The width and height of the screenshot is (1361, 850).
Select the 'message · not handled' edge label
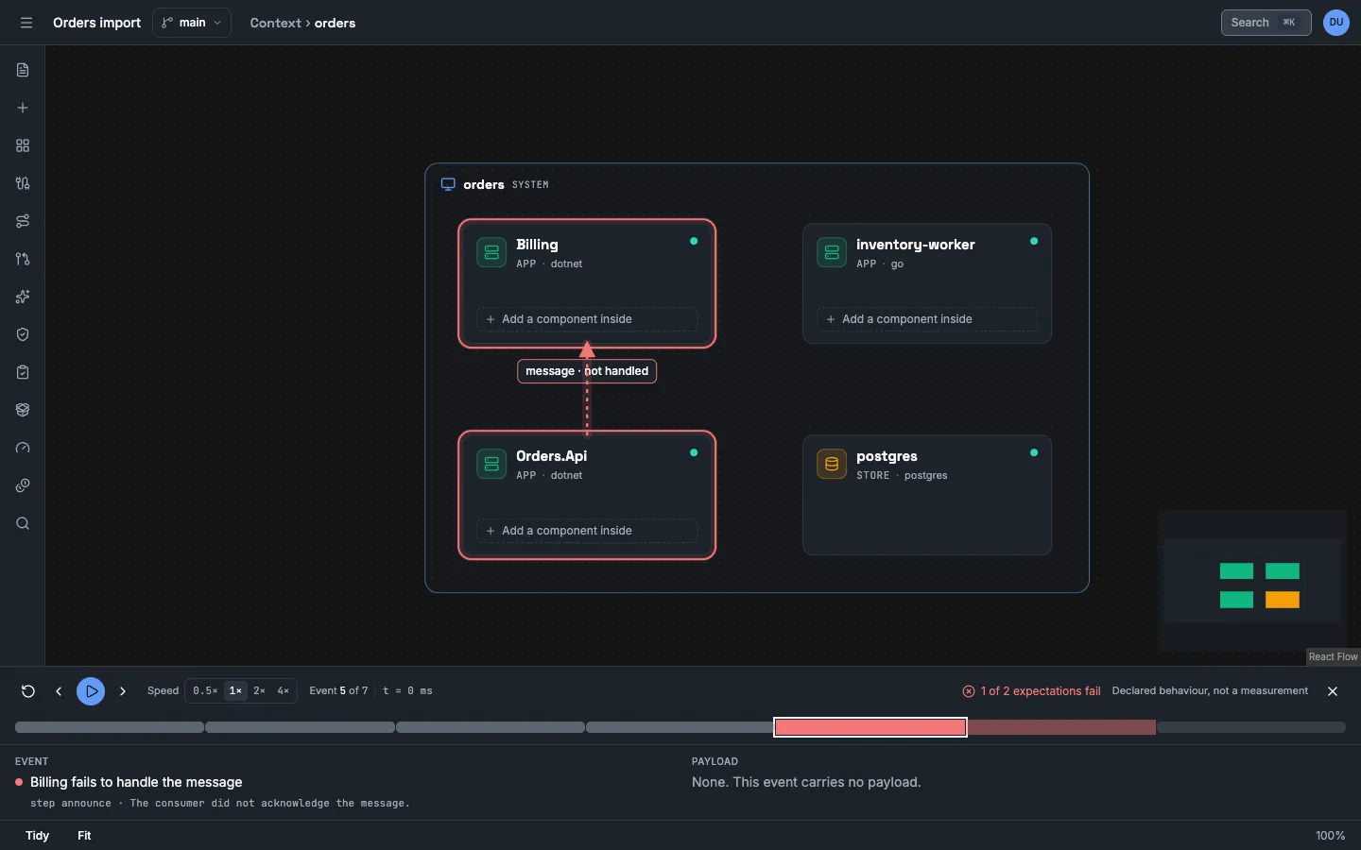pyautogui.click(x=587, y=371)
